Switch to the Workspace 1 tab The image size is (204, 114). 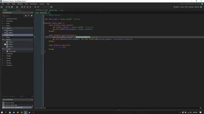40,10
